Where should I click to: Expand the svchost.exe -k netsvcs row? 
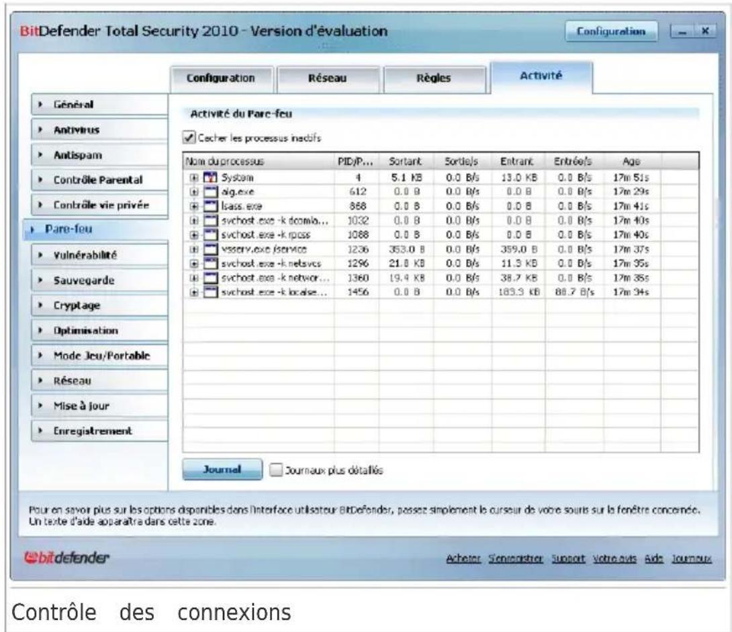(x=193, y=264)
